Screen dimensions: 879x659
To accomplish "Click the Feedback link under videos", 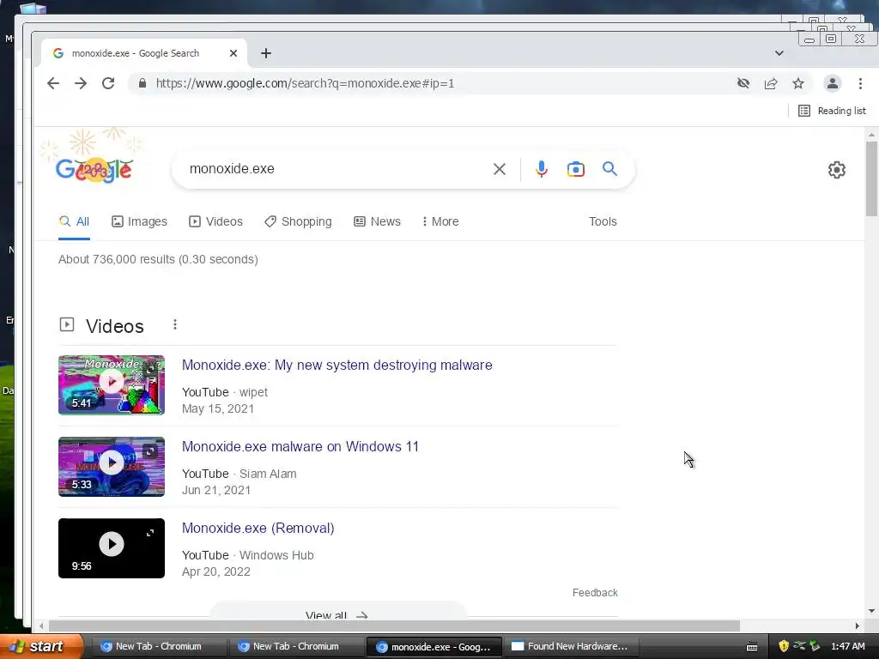I will (x=595, y=592).
